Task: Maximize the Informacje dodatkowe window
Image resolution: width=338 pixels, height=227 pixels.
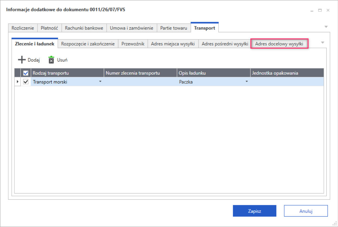Action: tap(320, 10)
